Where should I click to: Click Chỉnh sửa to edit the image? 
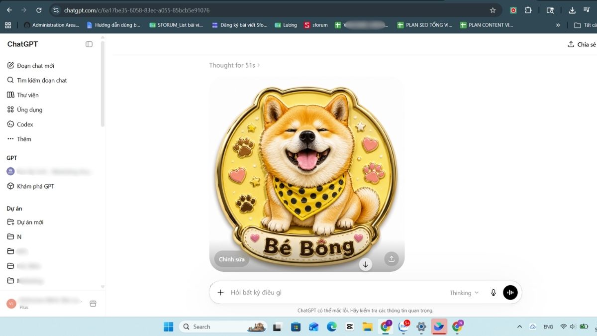[x=231, y=259]
